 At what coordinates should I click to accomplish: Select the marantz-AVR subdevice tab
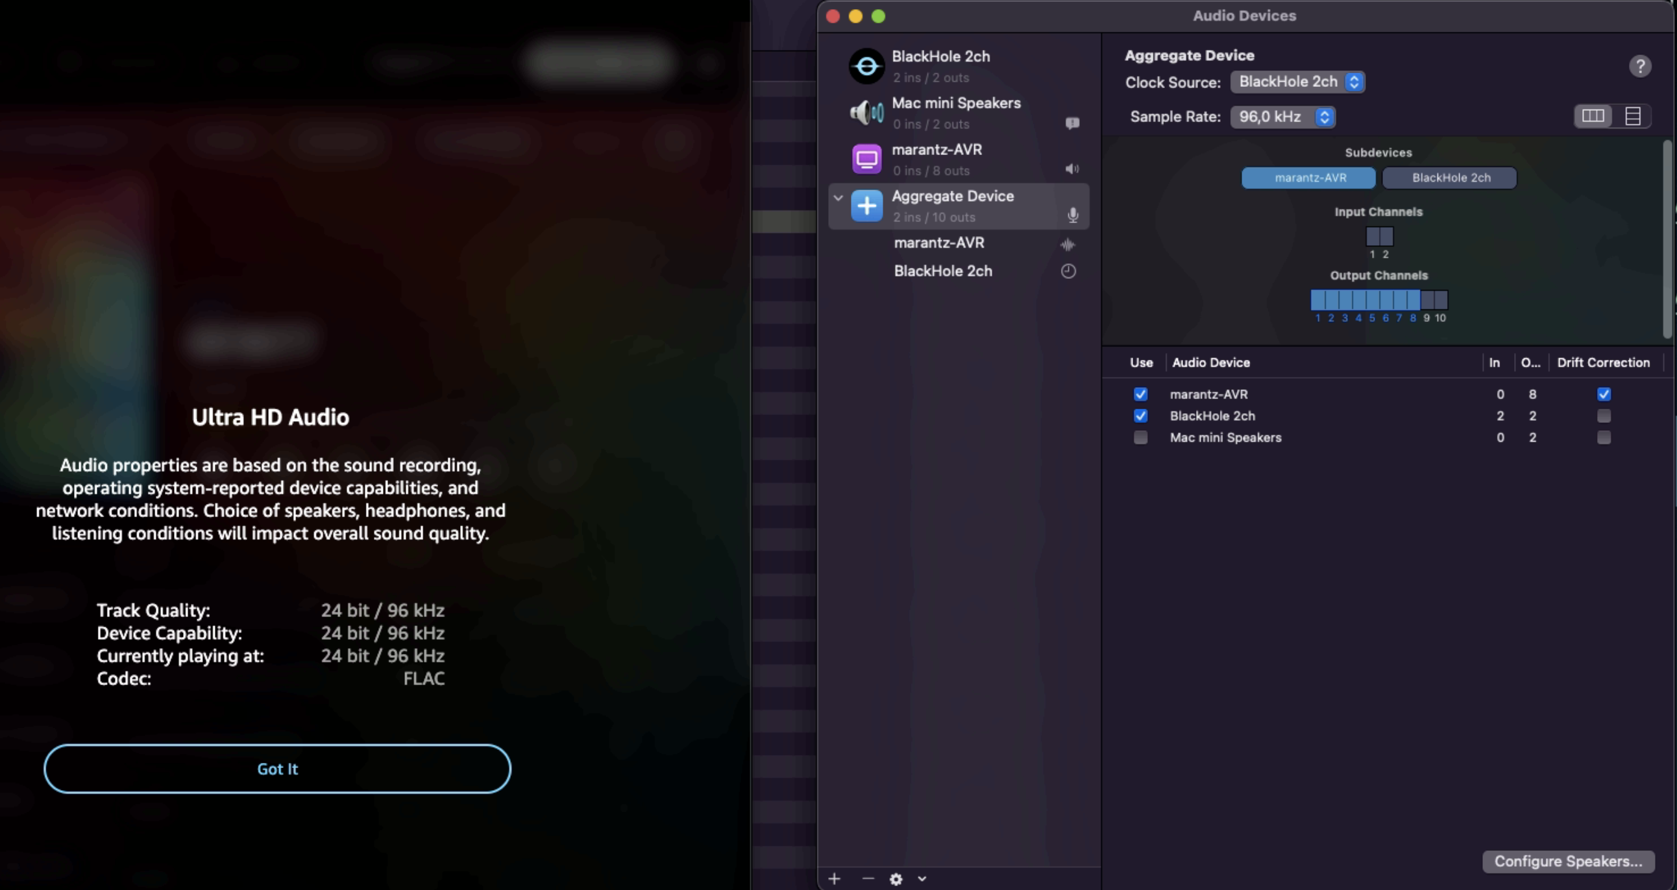coord(1308,178)
